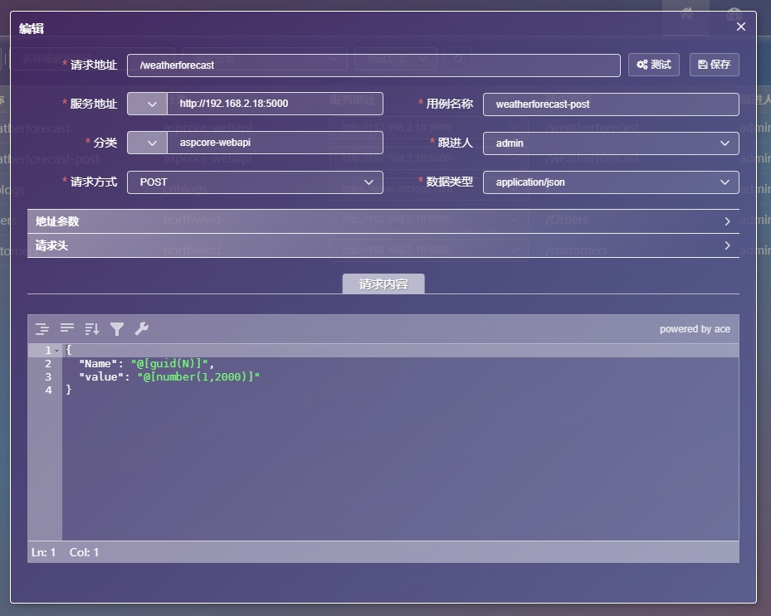Open the 分类 dropdown arrow
Viewport: 771px width, 616px height.
pyautogui.click(x=147, y=143)
